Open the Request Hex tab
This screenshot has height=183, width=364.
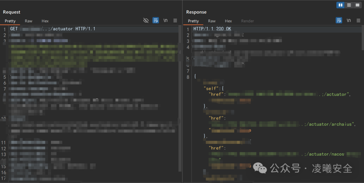(45, 21)
